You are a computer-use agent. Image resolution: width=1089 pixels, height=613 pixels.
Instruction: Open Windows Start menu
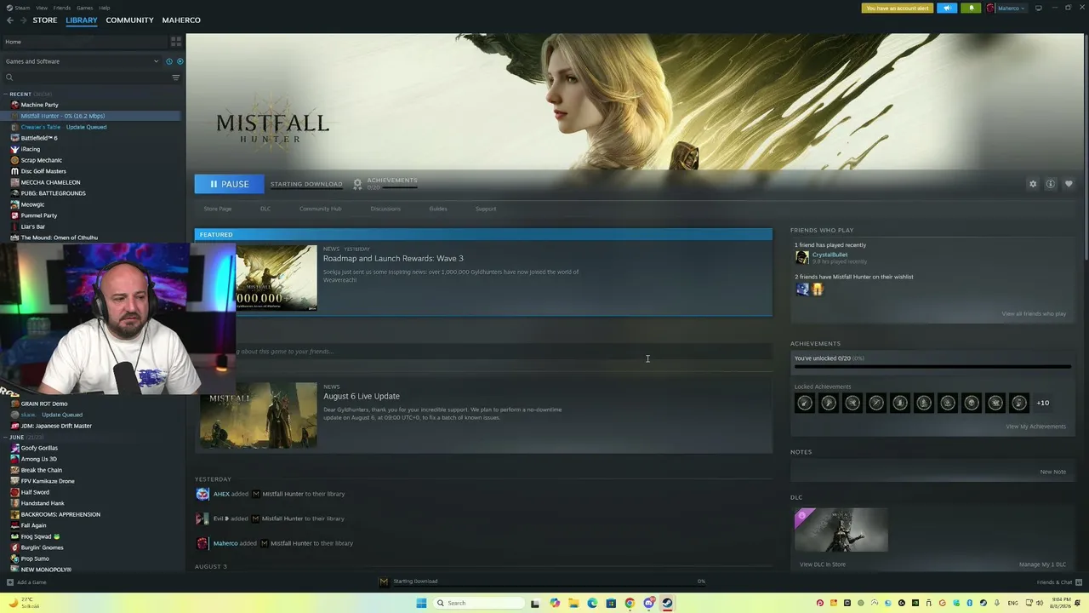421,603
